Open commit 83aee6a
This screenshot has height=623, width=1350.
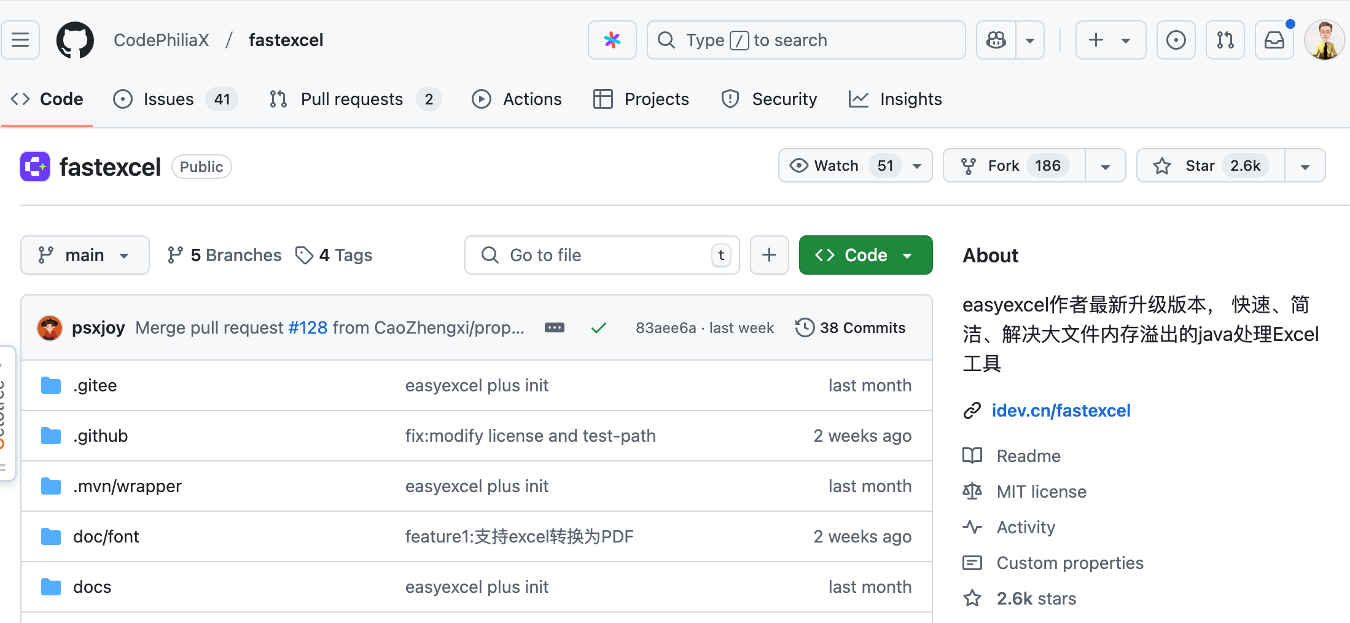tap(666, 328)
